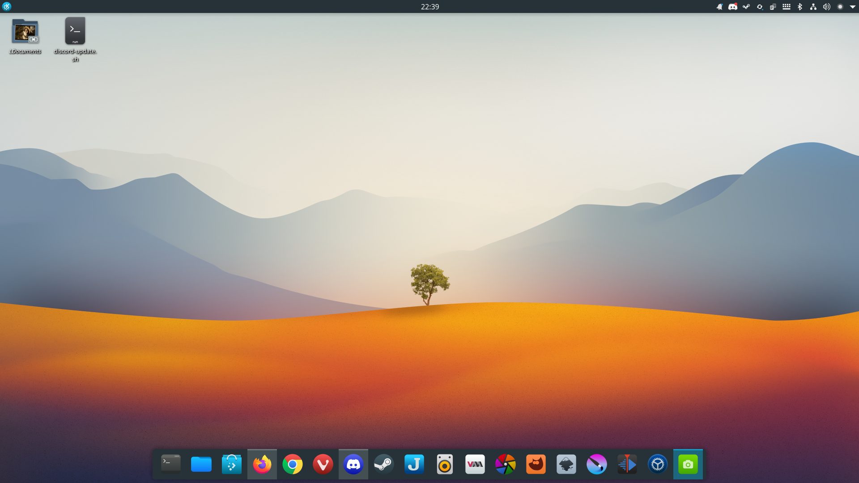
Task: Open Inkscape from the dock
Action: (x=566, y=464)
